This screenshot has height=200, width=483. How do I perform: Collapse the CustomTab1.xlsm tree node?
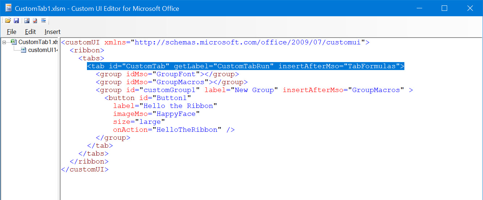coord(4,42)
